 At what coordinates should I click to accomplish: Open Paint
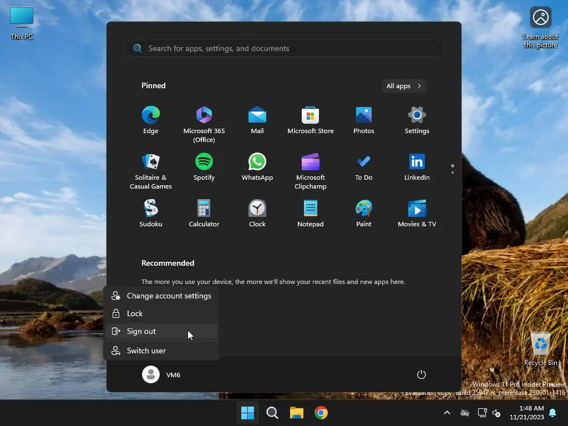point(364,214)
